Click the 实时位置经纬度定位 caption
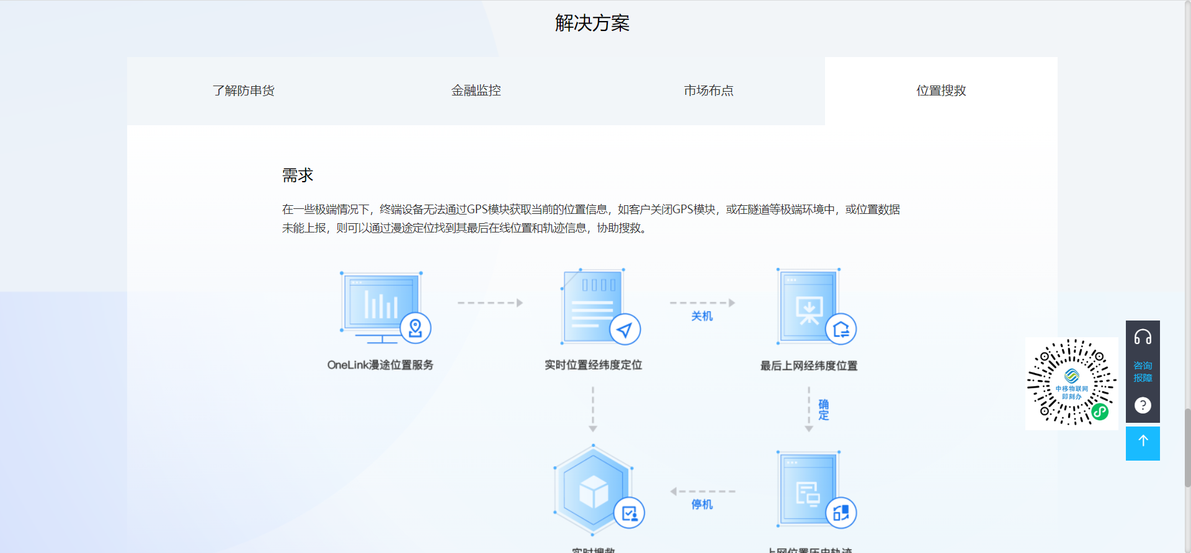 (593, 365)
